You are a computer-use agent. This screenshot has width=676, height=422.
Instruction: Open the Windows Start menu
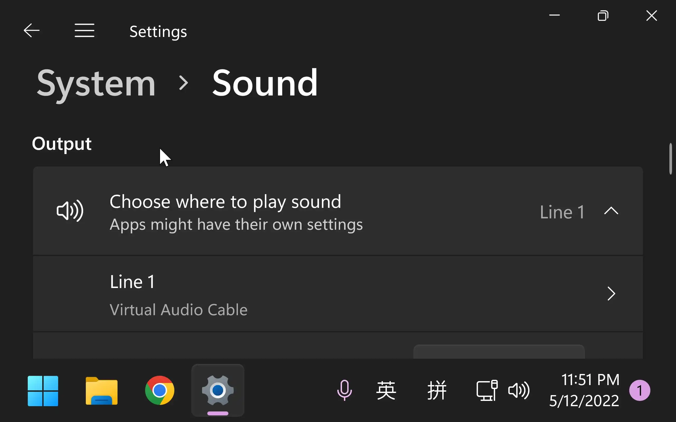43,391
